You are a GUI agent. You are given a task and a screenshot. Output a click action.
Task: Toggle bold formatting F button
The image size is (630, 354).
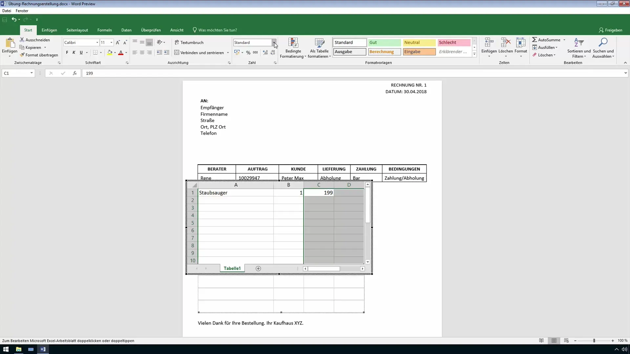point(67,52)
